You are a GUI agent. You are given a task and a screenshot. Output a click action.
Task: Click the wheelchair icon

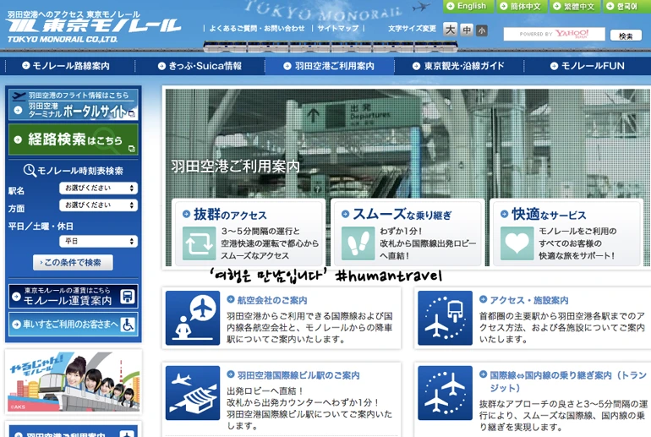coord(128,324)
